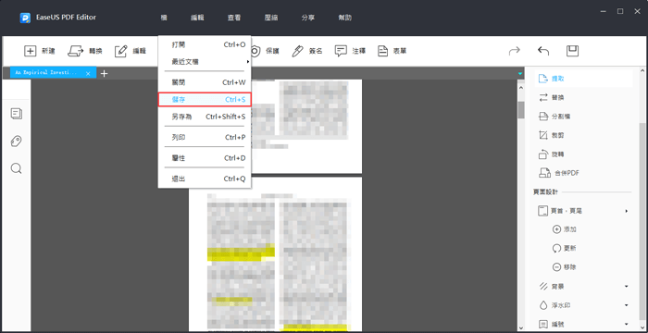This screenshot has width=648, height=333.
Task: Choose 關閉 Ctrl+W from file menu
Action: 205,82
